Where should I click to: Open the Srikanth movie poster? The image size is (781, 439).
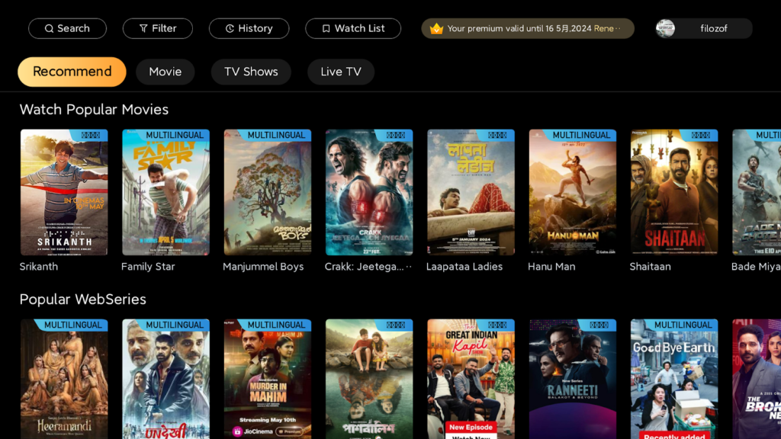click(64, 192)
